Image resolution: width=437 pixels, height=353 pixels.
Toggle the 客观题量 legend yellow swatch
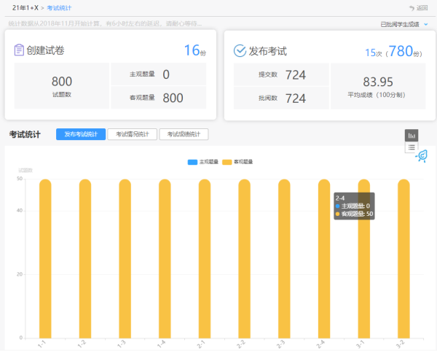[x=227, y=162]
